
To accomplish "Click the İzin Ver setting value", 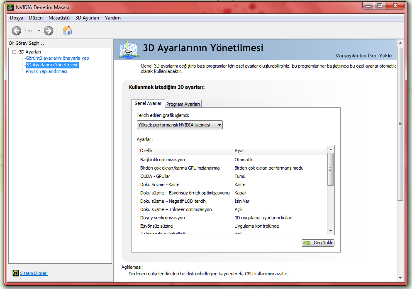I will 242,201.
